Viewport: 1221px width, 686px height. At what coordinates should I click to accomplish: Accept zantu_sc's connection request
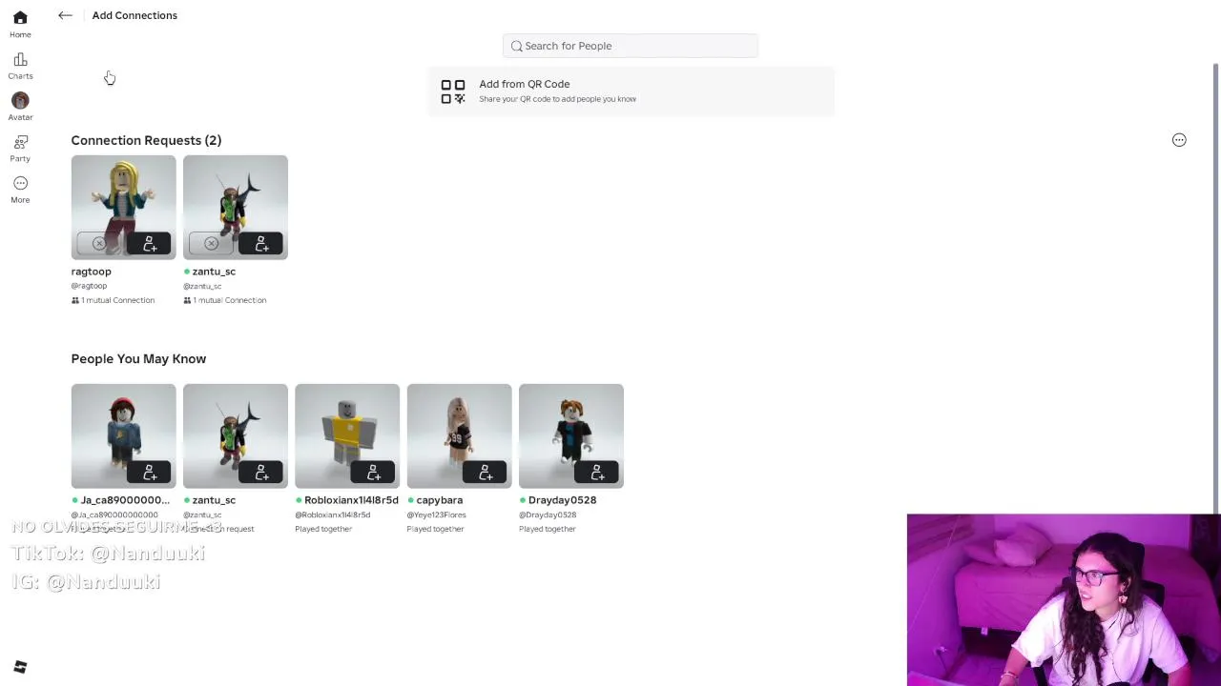(x=261, y=244)
